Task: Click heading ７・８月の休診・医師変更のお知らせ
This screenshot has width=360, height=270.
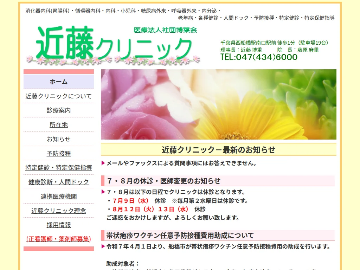Action: click(x=218, y=181)
